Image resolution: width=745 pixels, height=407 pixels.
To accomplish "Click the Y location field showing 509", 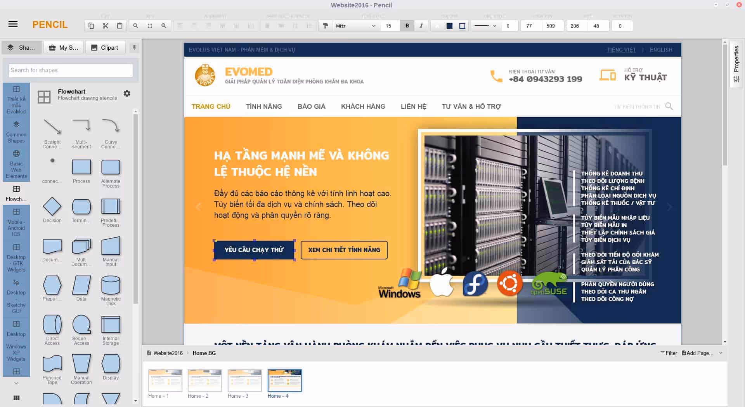I will pyautogui.click(x=553, y=26).
